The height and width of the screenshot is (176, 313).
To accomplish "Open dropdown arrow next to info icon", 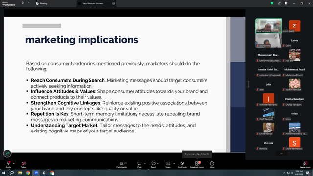I will pos(28,3).
